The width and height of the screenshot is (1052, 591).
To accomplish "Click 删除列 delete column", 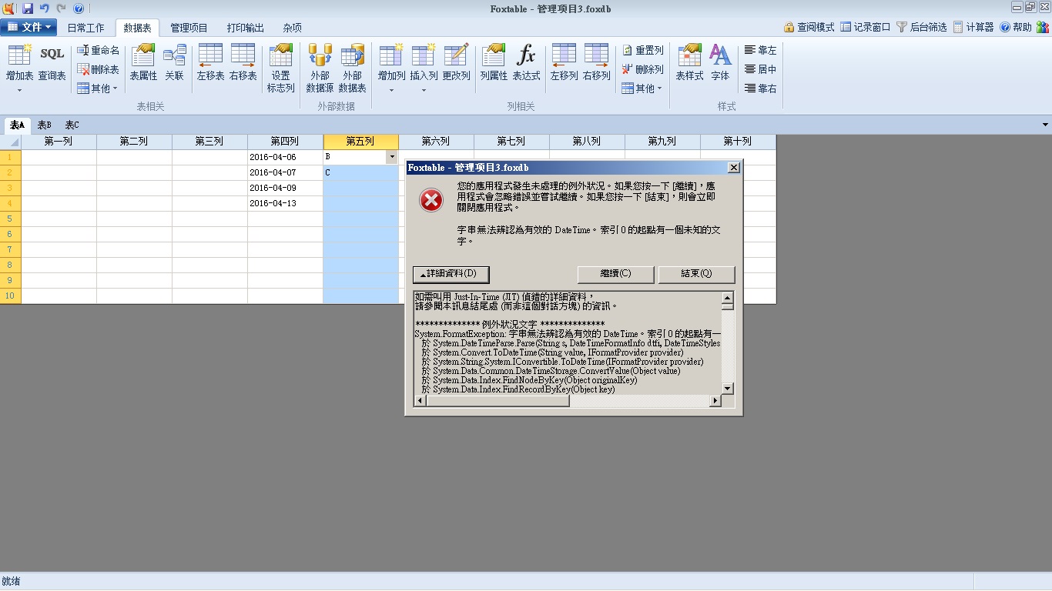I will pyautogui.click(x=642, y=69).
